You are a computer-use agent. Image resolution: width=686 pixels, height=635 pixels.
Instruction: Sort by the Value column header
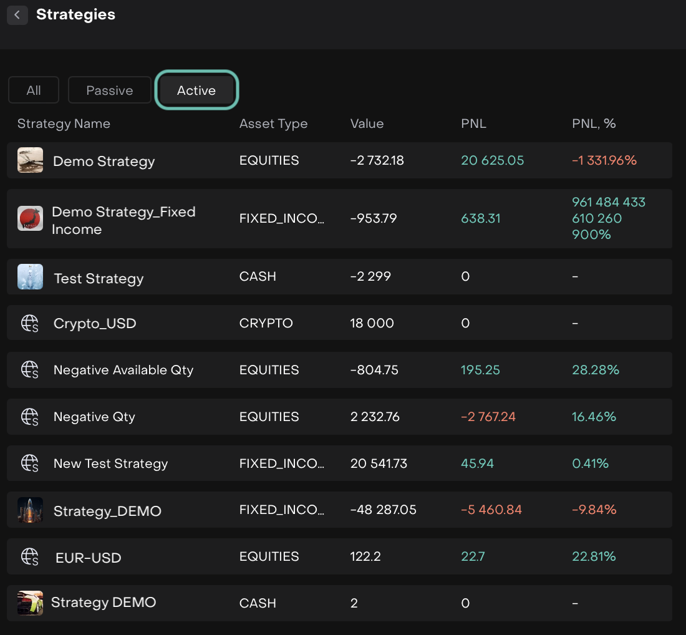[367, 124]
